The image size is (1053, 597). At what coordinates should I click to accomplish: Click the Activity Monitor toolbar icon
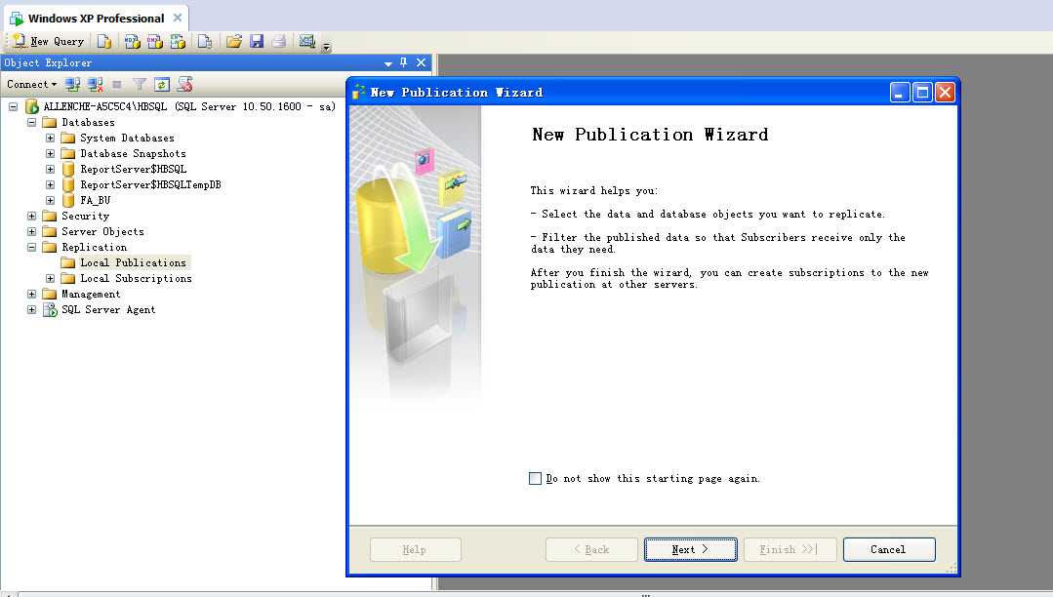click(x=306, y=42)
